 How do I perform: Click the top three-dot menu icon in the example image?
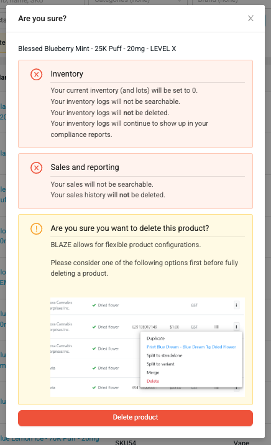[236, 305]
